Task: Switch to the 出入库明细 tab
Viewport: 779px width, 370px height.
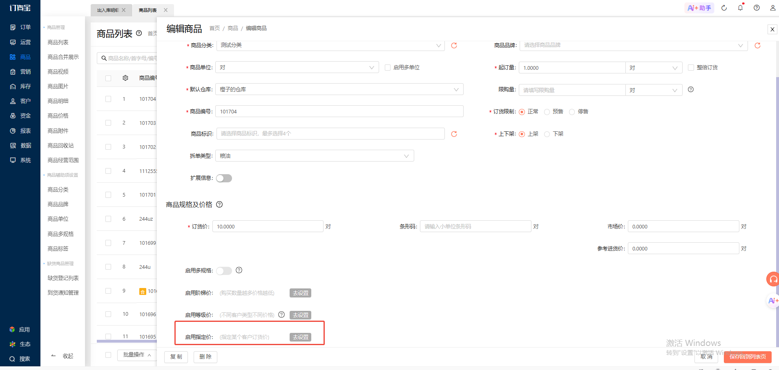Action: click(108, 10)
